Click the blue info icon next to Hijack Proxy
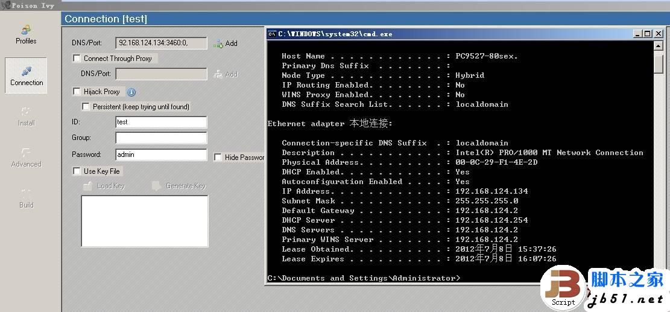 pyautogui.click(x=131, y=92)
